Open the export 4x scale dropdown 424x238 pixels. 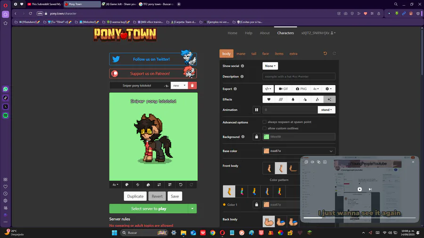[x=316, y=89]
